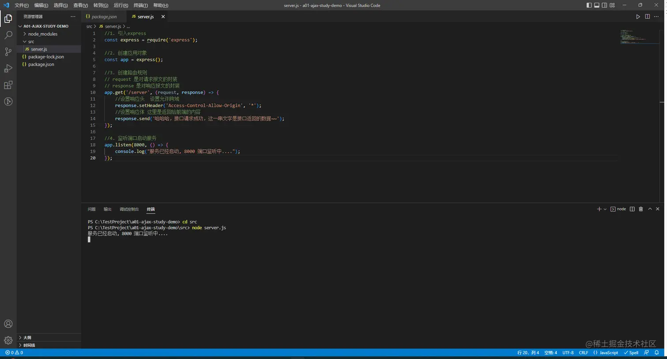The width and height of the screenshot is (667, 359).
Task: Click the last activity bar icon below Extensions
Action: 8,102
